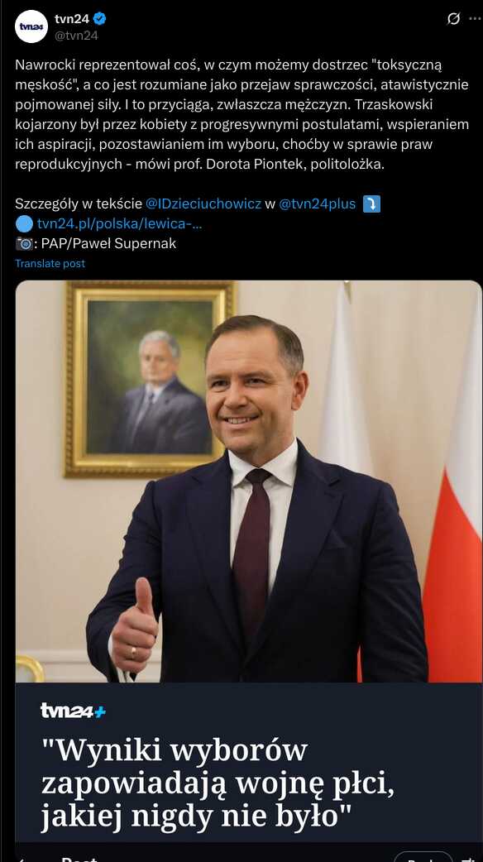Click the blue circle emoji before the link
Viewport: 483px width, 862px height.
24,223
